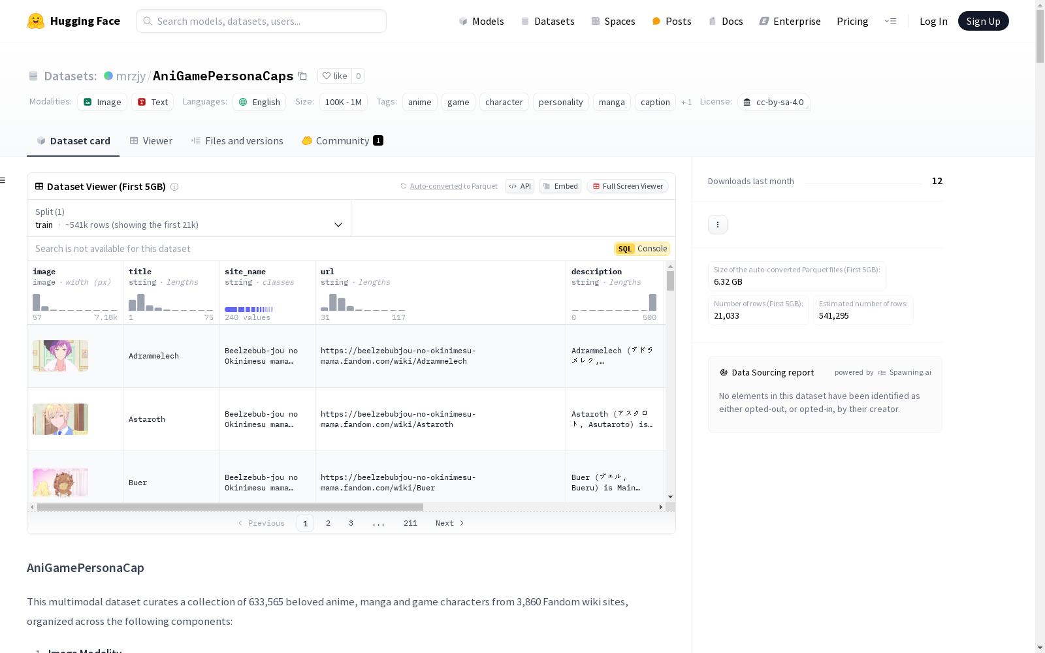Click the Astaroth title cell
This screenshot has height=653, width=1045.
click(171, 419)
